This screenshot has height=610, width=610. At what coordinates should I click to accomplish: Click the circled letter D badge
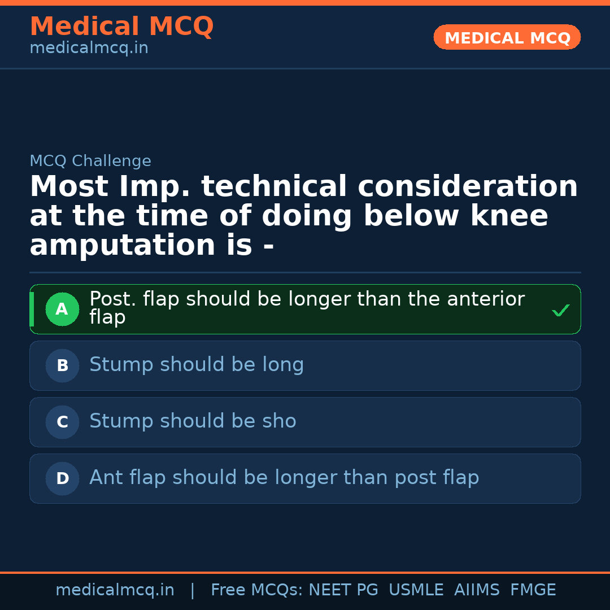[x=62, y=479]
